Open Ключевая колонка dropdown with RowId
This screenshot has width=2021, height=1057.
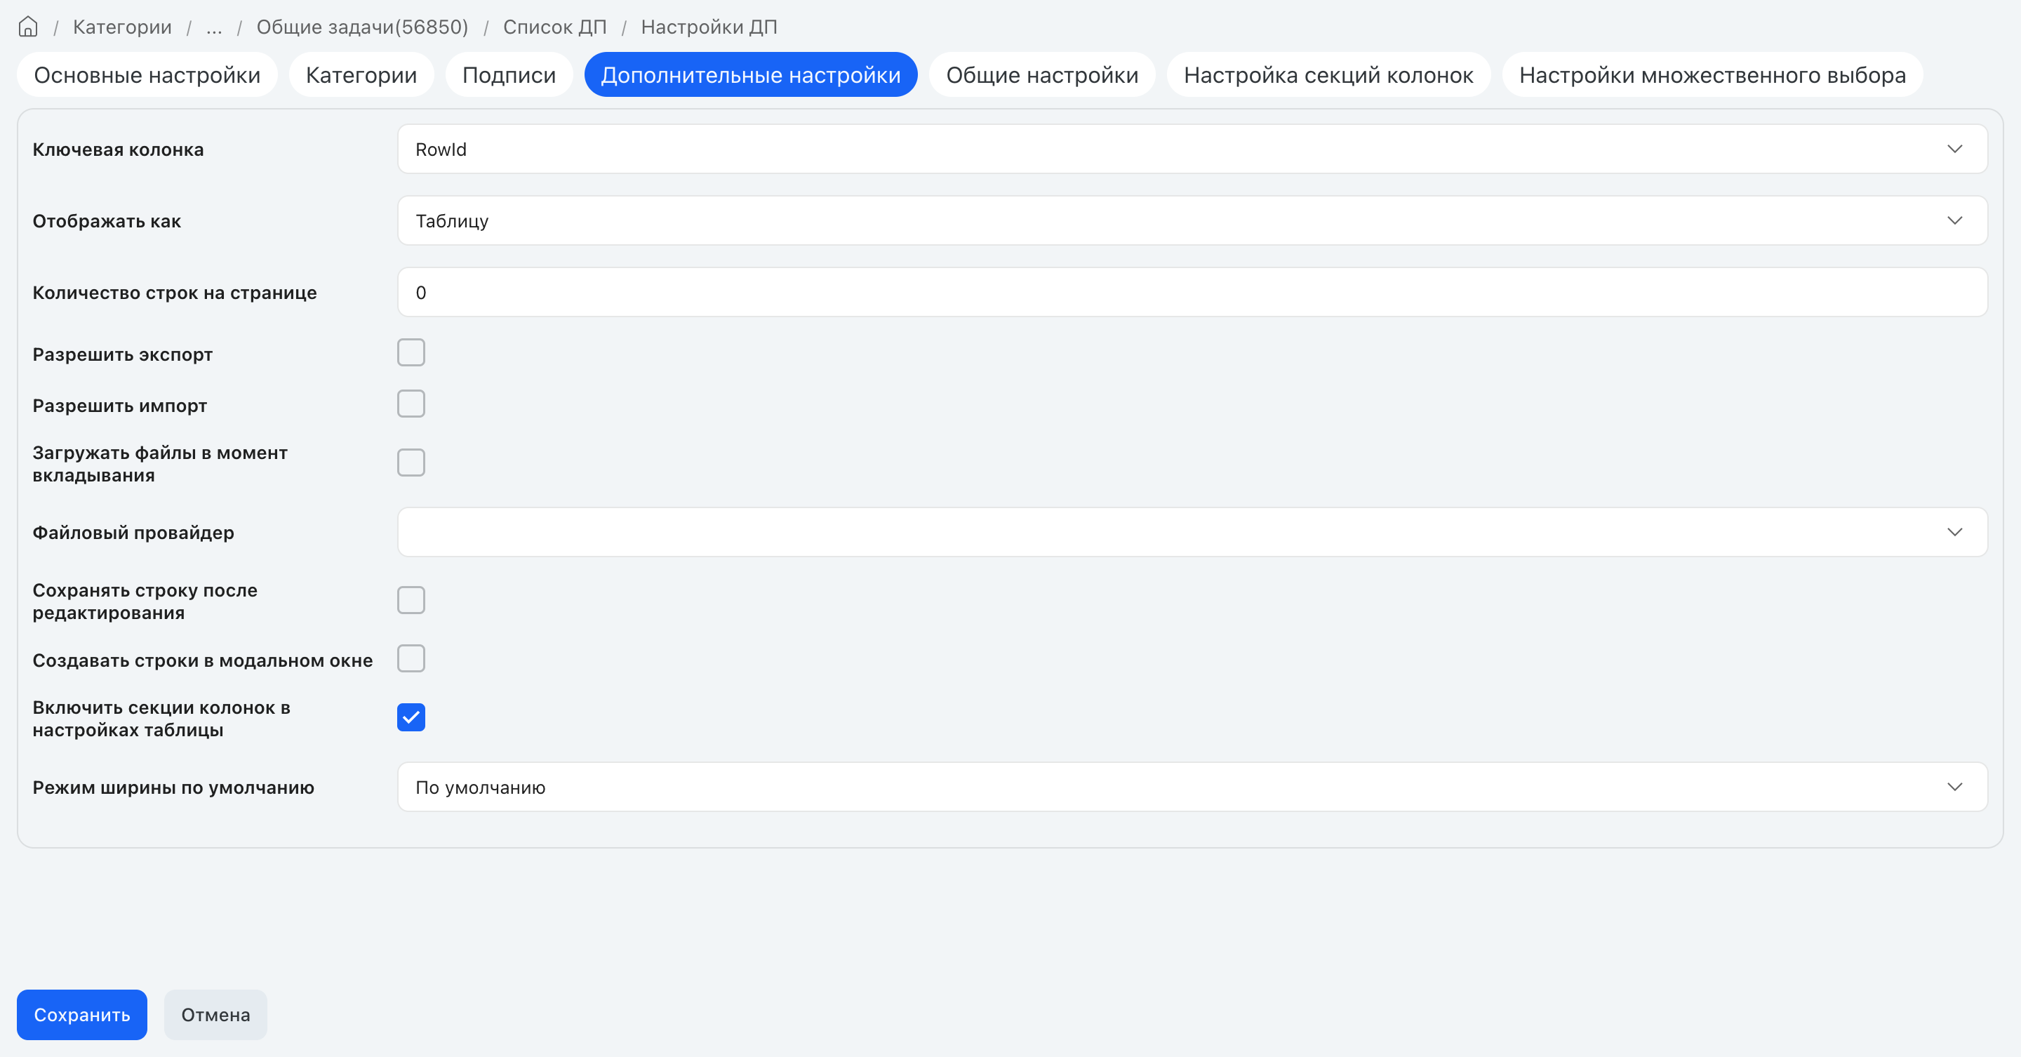coord(1192,149)
